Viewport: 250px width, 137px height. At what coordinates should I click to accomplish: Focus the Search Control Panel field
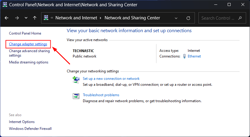click(222, 18)
